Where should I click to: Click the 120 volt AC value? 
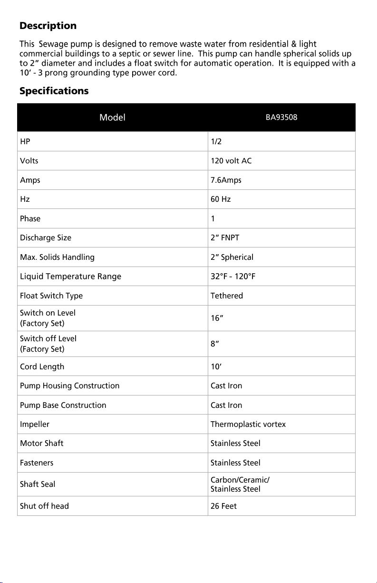(231, 161)
